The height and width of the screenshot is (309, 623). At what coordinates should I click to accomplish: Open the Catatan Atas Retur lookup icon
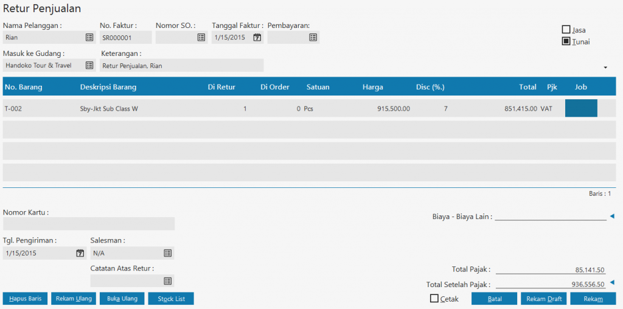167,281
